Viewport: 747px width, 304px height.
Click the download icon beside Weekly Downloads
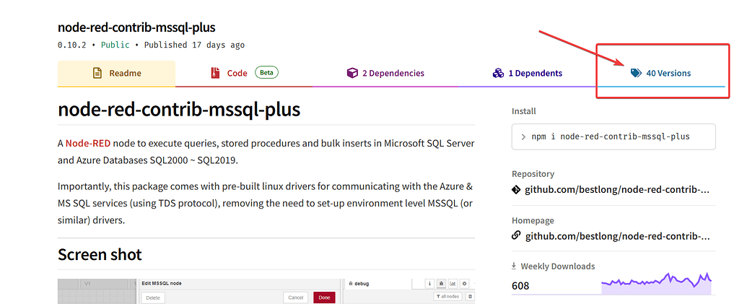515,266
